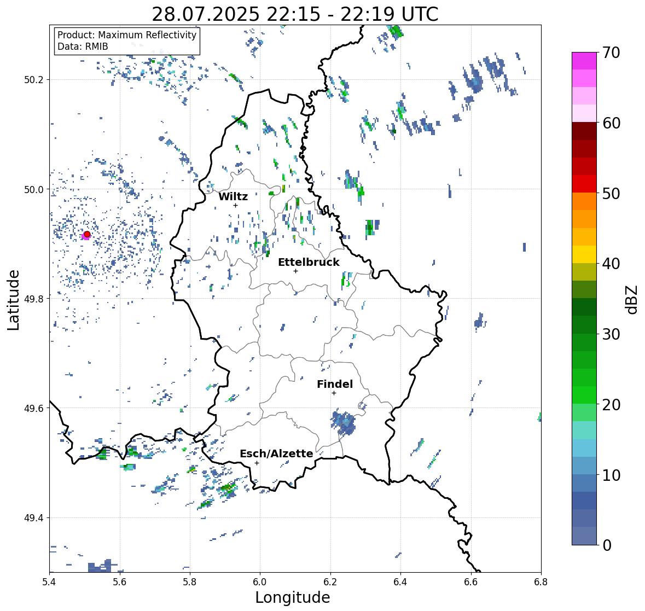Click the 50.0 latitude tick label
The height and width of the screenshot is (611, 645).
(34, 190)
